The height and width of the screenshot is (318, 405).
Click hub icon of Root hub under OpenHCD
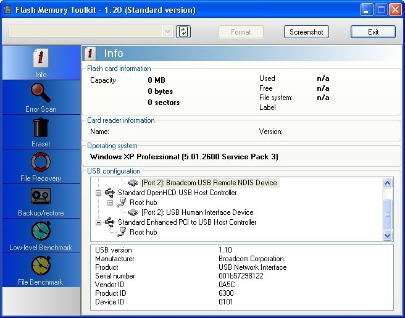[x=122, y=203]
